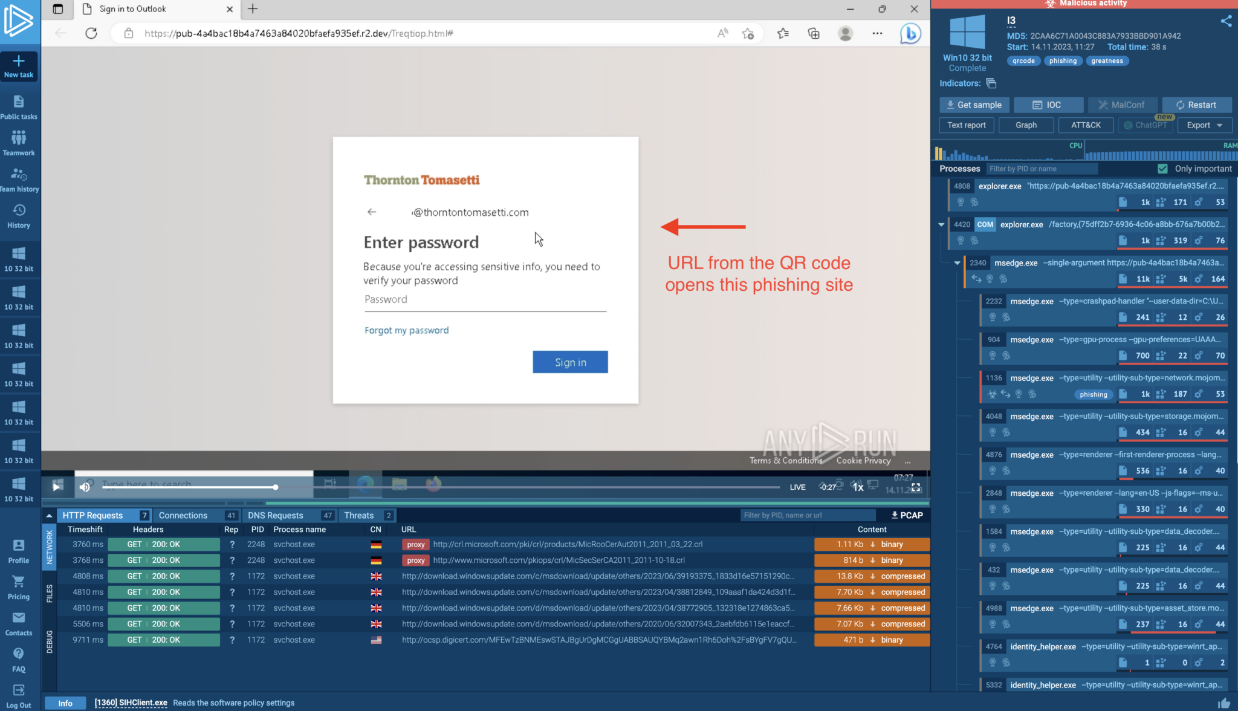Click the FAQ help icon
1238x711 pixels.
click(x=19, y=654)
